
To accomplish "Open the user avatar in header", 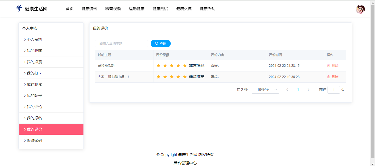I will (360, 9).
